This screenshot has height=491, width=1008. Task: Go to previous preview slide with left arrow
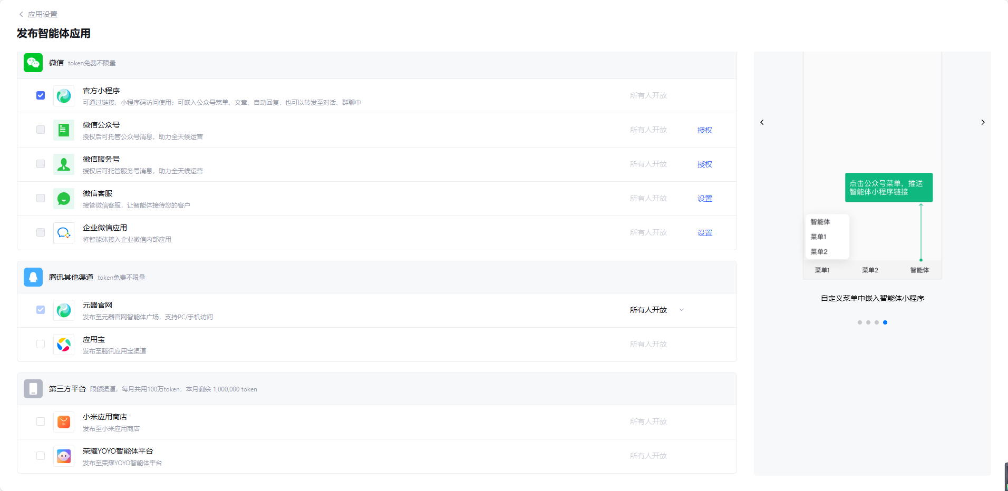(x=762, y=122)
